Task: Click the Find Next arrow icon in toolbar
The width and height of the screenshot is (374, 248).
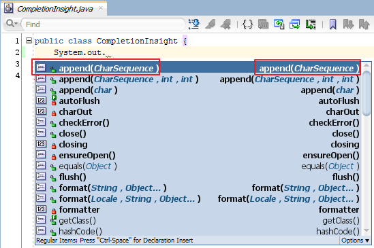Action: [194, 24]
